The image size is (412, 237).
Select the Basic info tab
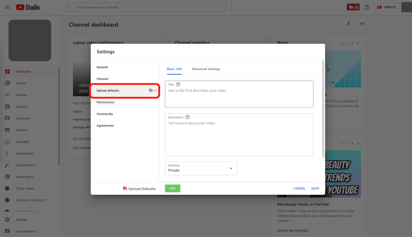174,69
